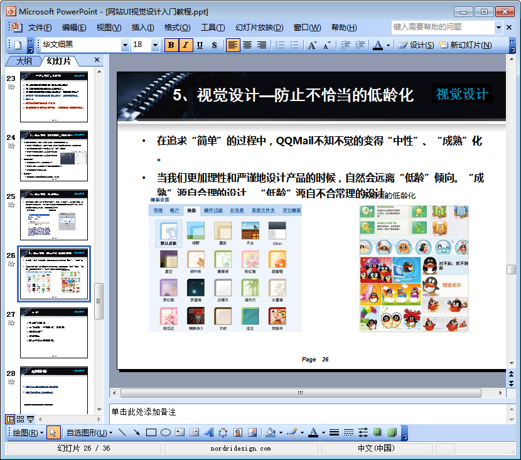
Task: Create a new blank presentation
Action: [x=18, y=45]
